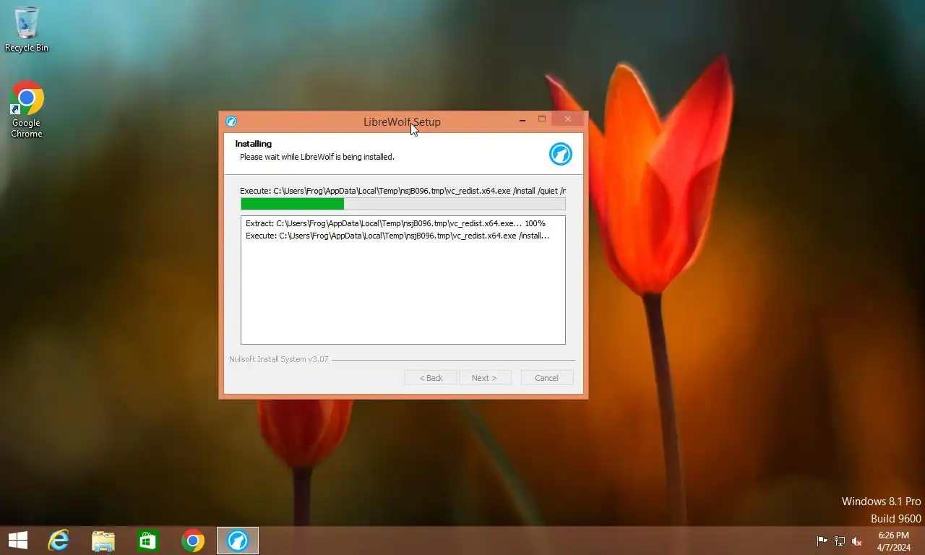Viewport: 925px width, 555px height.
Task: Select the Execute vc_redist log line in the list
Action: pyautogui.click(x=397, y=236)
